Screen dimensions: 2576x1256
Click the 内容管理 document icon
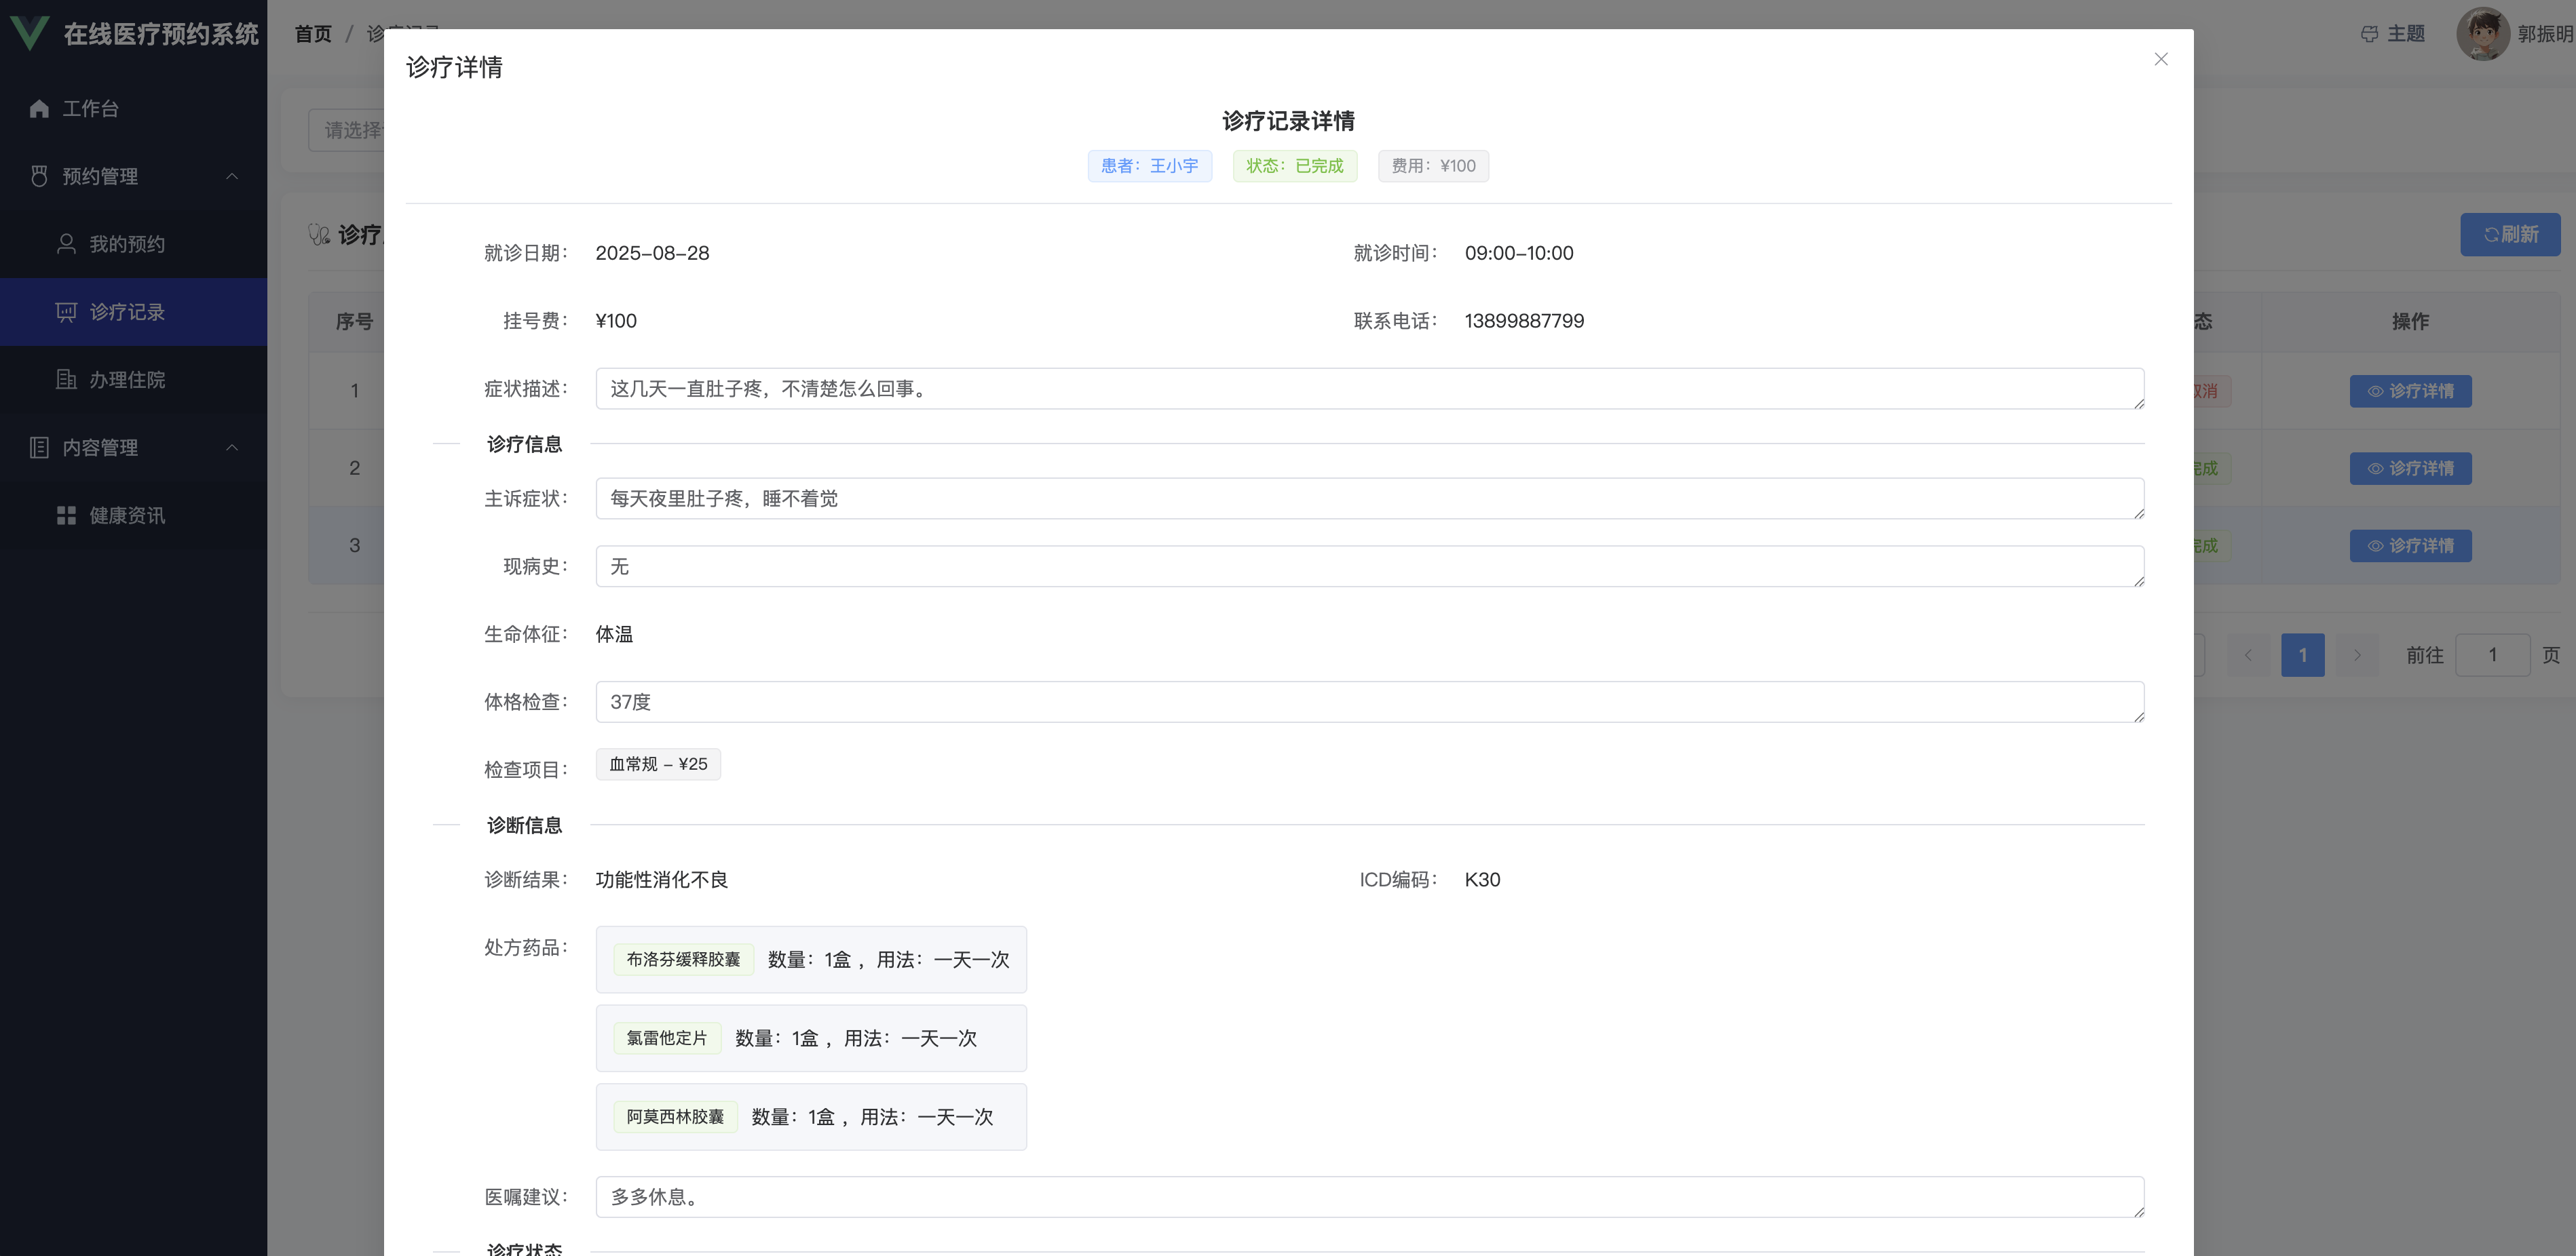39,448
